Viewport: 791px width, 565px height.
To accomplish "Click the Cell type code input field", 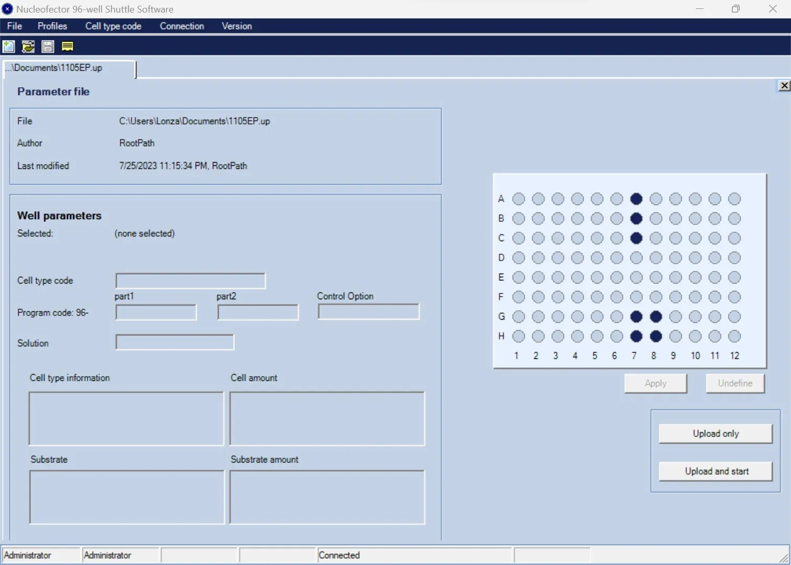I will coord(190,281).
